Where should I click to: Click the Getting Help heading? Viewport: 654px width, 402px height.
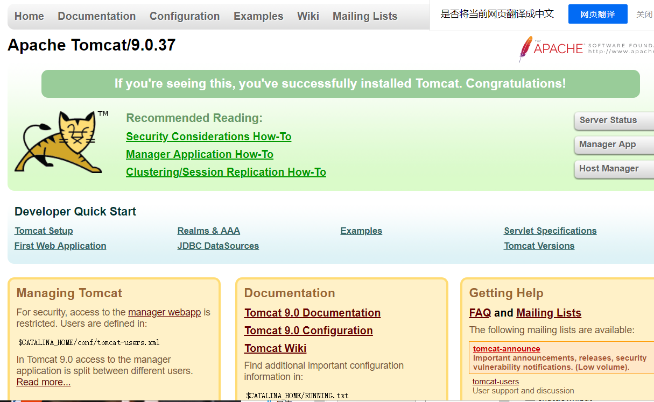click(x=506, y=293)
